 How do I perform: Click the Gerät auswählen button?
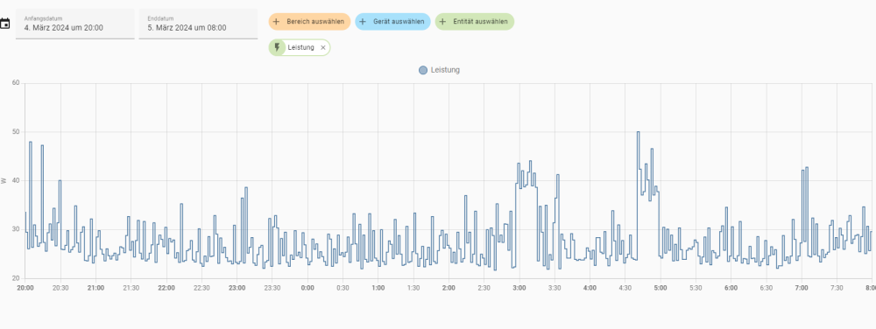[x=392, y=22]
